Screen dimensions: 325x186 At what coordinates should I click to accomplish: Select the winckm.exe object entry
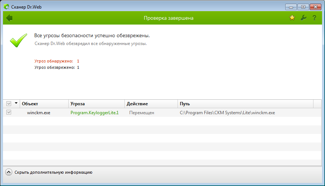tap(38, 113)
